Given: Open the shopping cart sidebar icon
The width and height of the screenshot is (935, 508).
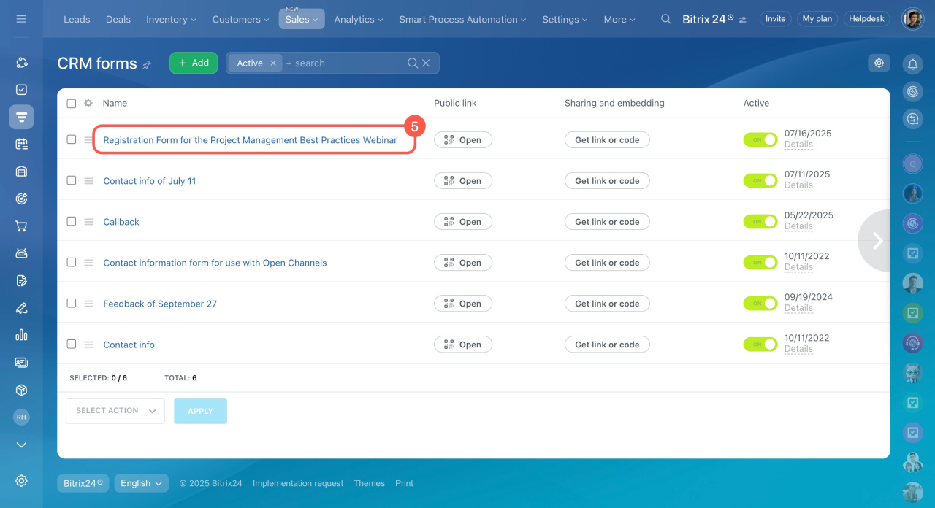Looking at the screenshot, I should (21, 226).
